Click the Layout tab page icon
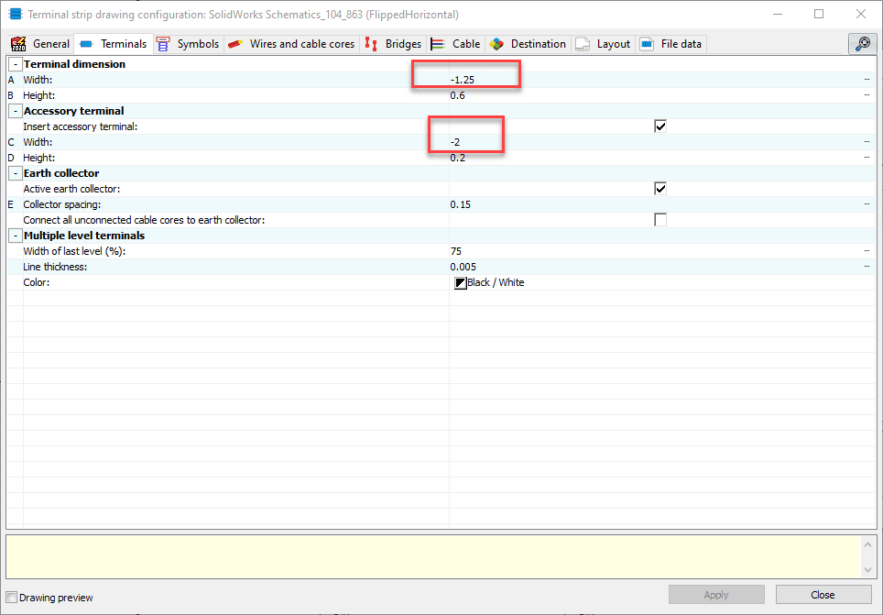The height and width of the screenshot is (615, 883). [583, 44]
